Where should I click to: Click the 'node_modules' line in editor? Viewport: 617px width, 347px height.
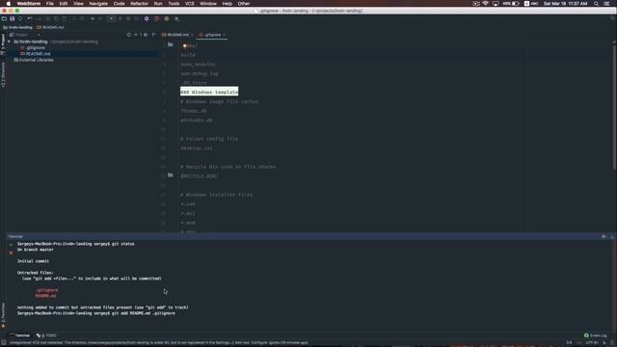click(x=198, y=65)
